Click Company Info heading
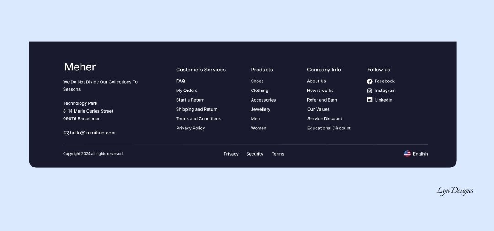 point(324,70)
